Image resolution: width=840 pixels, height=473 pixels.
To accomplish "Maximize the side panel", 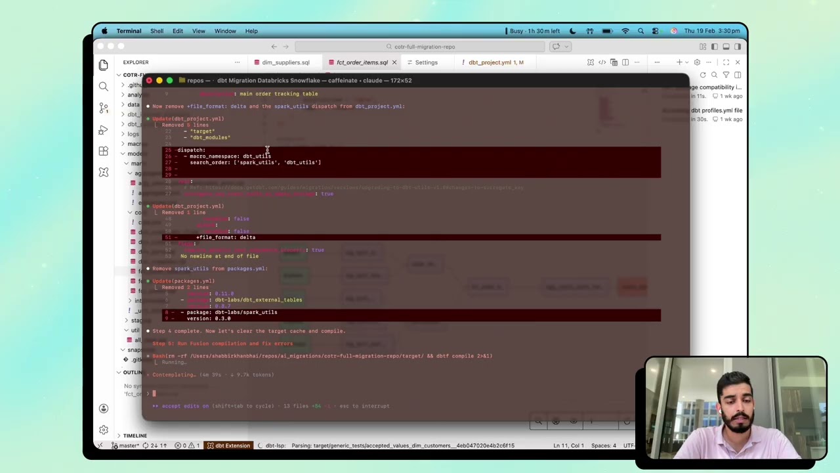I will (x=726, y=62).
